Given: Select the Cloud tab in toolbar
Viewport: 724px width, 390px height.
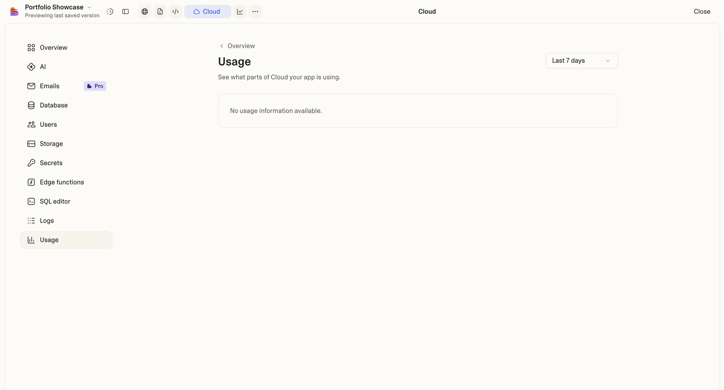Looking at the screenshot, I should pyautogui.click(x=207, y=11).
